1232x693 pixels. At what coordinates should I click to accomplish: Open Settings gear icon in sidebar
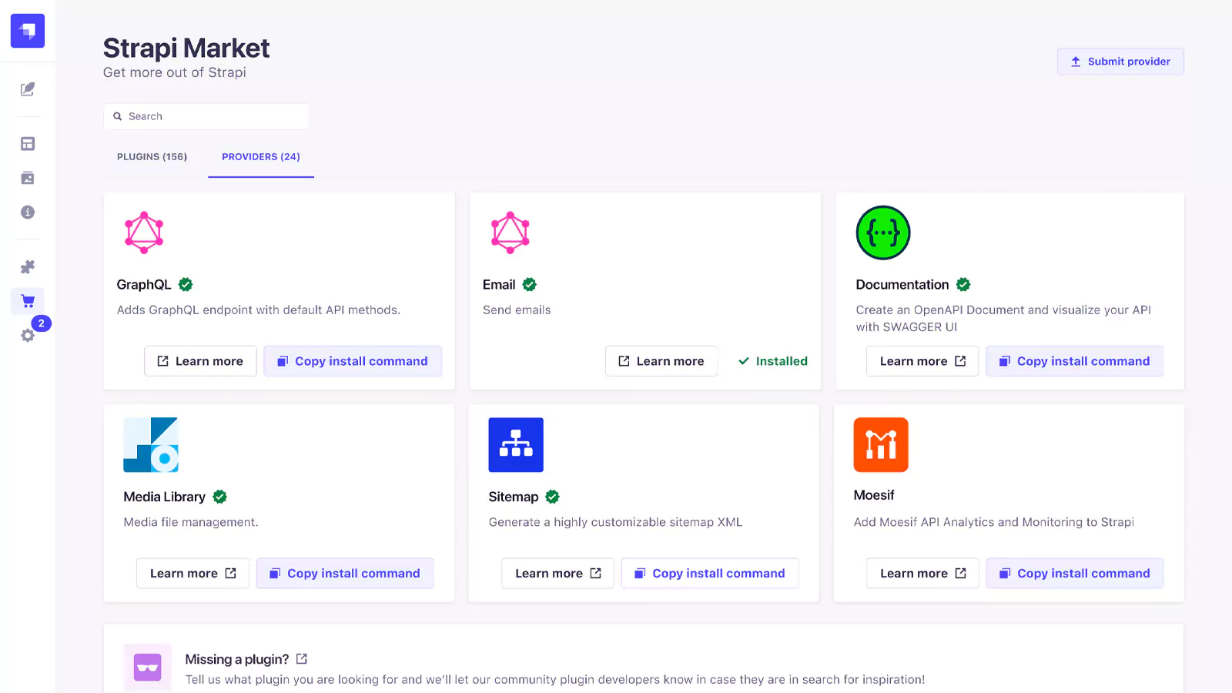pyautogui.click(x=28, y=336)
